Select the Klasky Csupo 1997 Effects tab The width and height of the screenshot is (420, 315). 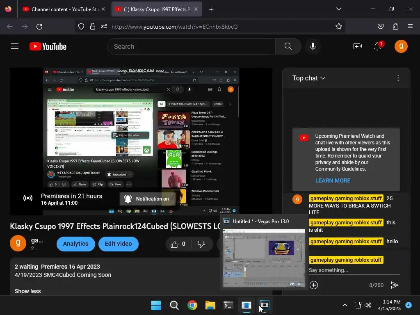click(x=157, y=9)
